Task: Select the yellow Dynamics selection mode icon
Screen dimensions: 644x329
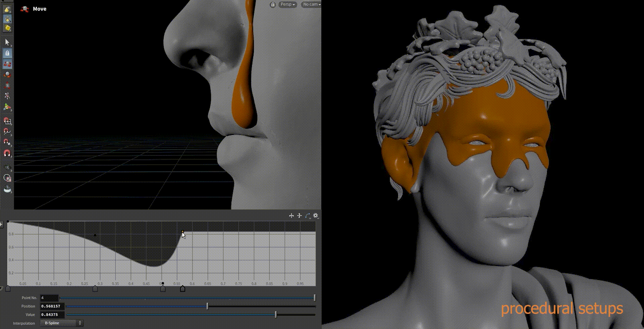Action: tap(7, 28)
